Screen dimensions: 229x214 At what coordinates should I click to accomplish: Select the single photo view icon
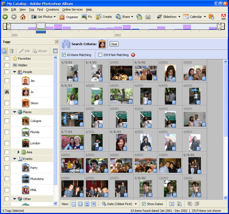click(x=94, y=204)
